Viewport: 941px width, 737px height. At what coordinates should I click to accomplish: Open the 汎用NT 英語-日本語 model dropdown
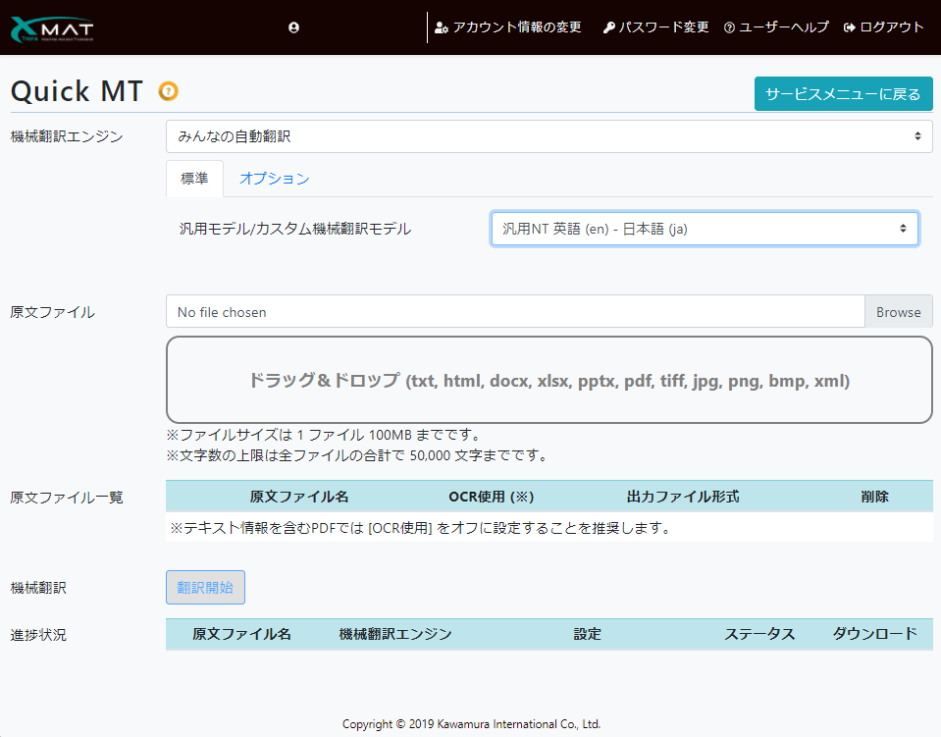point(705,228)
